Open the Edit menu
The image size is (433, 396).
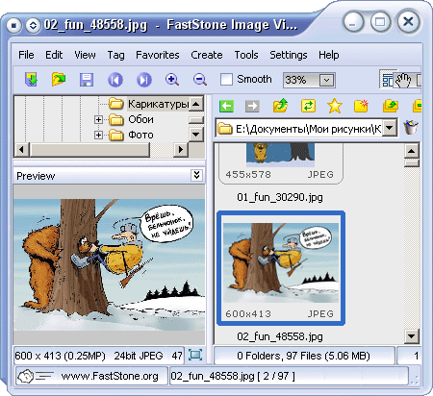point(54,55)
